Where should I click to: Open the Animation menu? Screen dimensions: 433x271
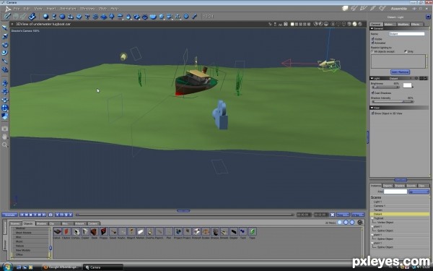68,9
